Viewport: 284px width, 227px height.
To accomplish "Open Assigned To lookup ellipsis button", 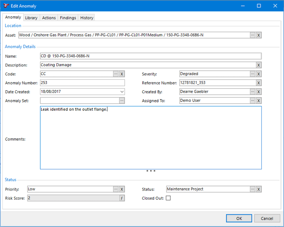I will coord(252,101).
